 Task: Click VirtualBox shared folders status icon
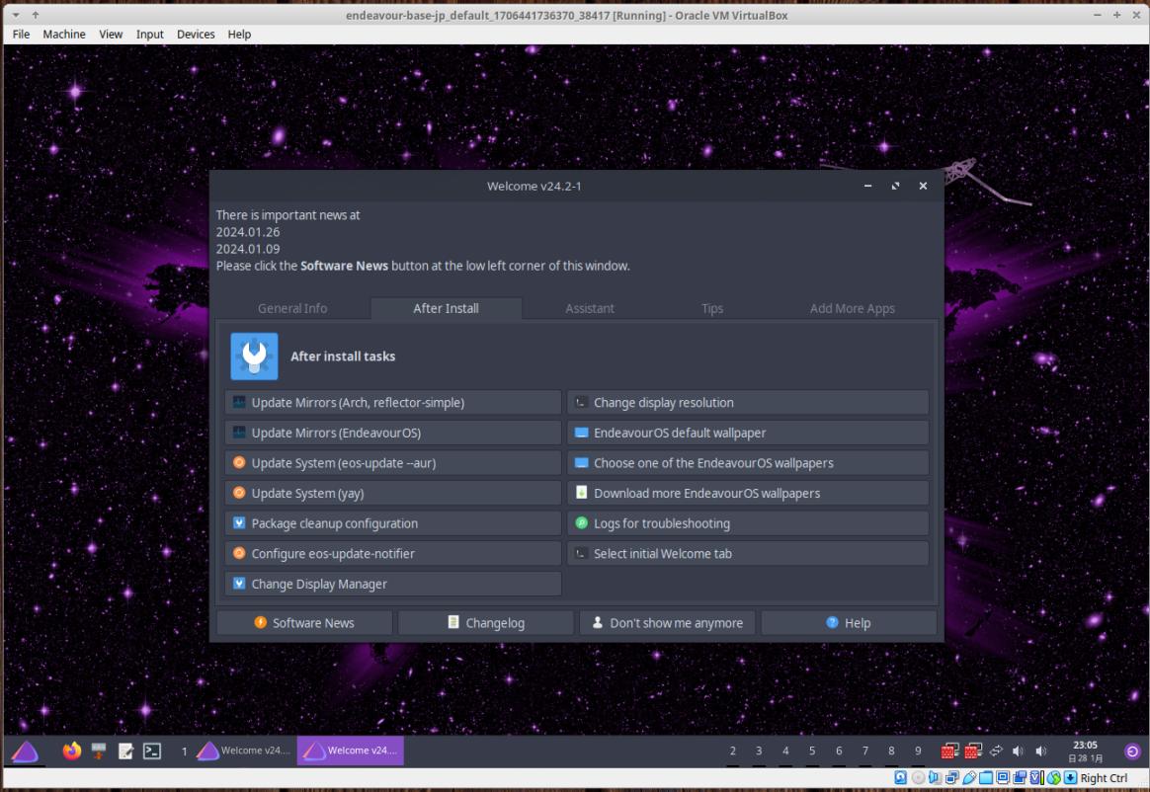986,778
